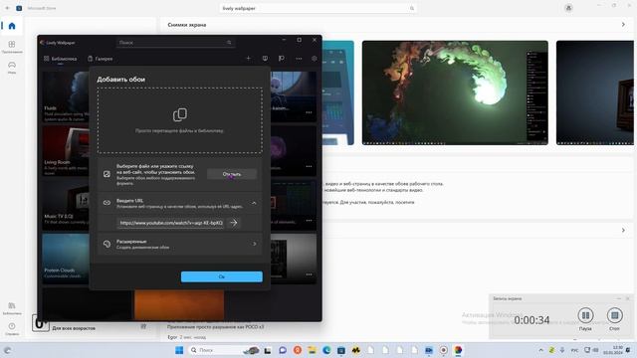Screen dimensions: 637x358
Task: Click the Открыть button
Action: (232, 174)
